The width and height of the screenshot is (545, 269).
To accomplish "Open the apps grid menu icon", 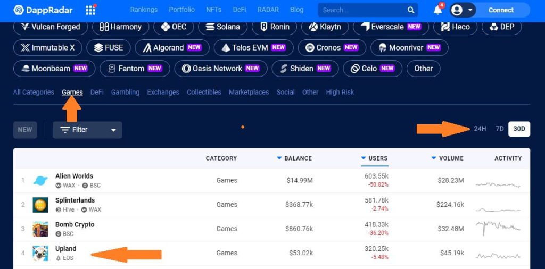I will (90, 10).
